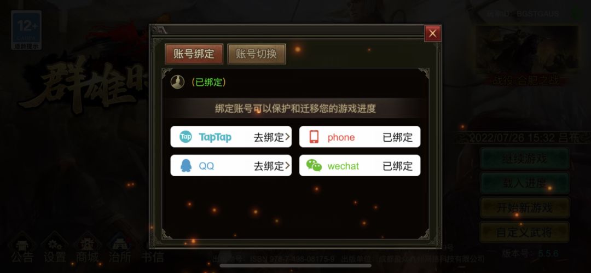Image resolution: width=591 pixels, height=273 pixels.
Task: Expand QQ 去绑定 chevron arrow
Action: pos(288,166)
